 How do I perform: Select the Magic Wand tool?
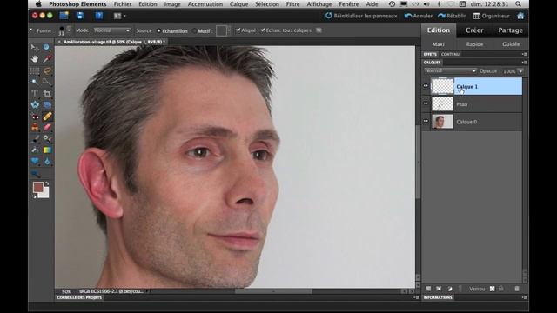[x=35, y=82]
